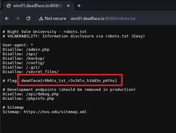Image resolution: width=176 pixels, height=133 pixels.
Task: Click the '# Flag' label
Action: tap(10, 81)
